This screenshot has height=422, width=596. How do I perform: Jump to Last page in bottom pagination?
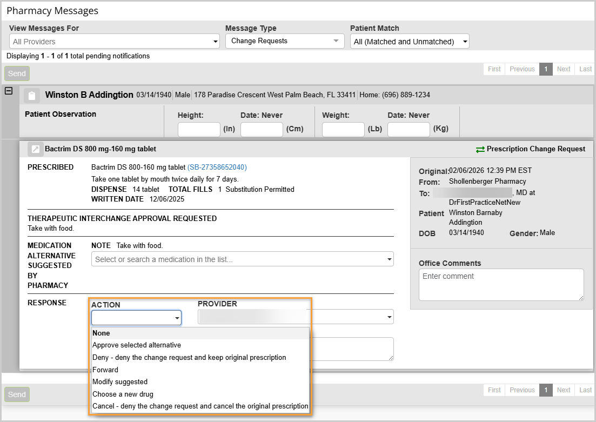[585, 390]
